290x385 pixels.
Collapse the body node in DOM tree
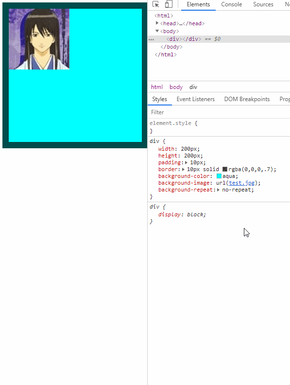pos(157,31)
